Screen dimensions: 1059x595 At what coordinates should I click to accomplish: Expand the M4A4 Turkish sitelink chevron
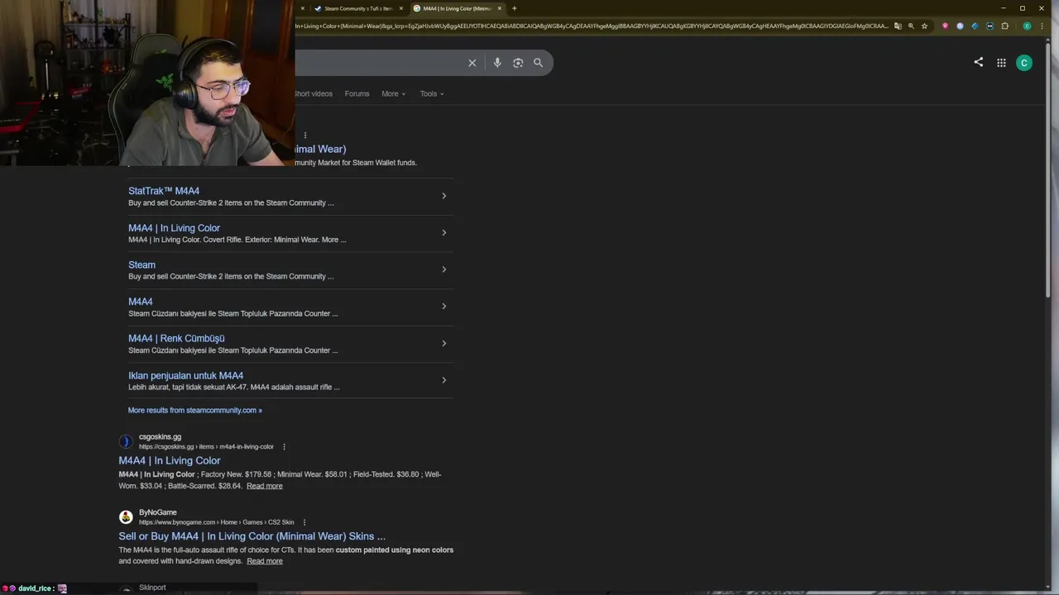443,307
